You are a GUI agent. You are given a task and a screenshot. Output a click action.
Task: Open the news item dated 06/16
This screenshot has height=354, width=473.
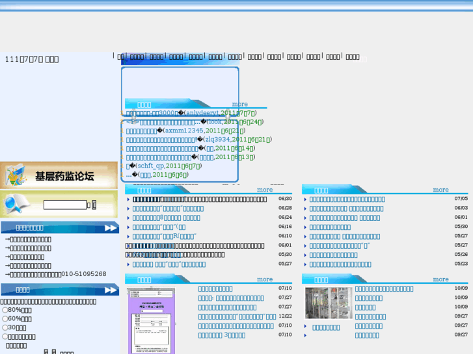[159, 227]
